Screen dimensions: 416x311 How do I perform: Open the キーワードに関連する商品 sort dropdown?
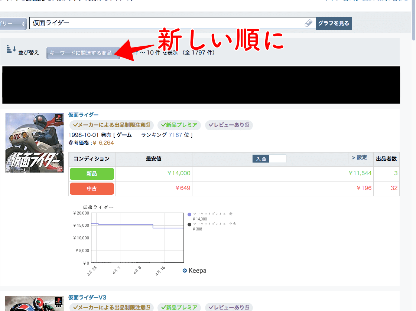pyautogui.click(x=83, y=53)
